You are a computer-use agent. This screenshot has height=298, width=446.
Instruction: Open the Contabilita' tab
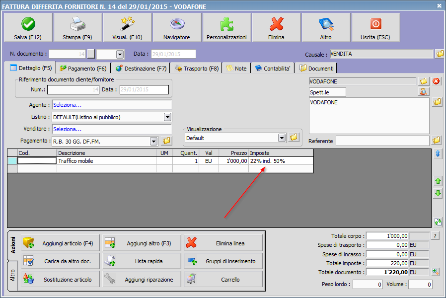(273, 69)
